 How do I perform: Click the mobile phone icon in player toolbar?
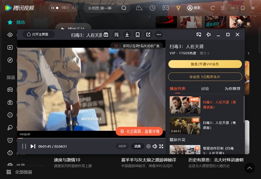(x=137, y=35)
